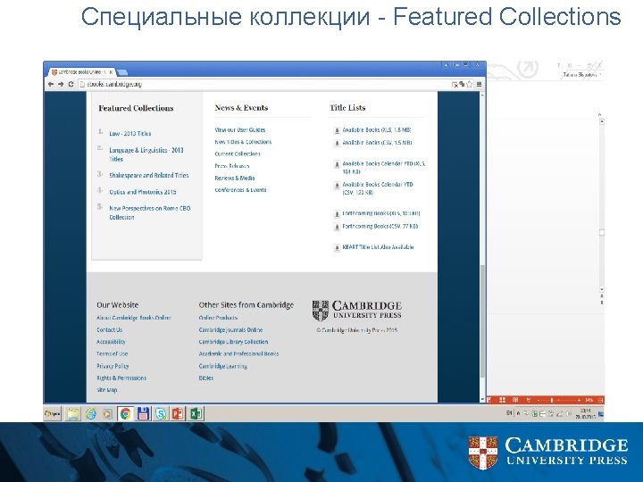The height and width of the screenshot is (482, 643).
Task: Open Available Books (XLS) link
Action: click(x=377, y=130)
